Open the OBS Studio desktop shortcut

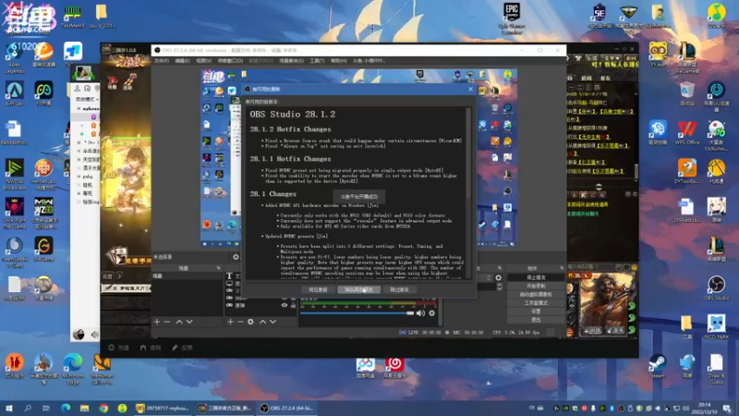pos(717,288)
